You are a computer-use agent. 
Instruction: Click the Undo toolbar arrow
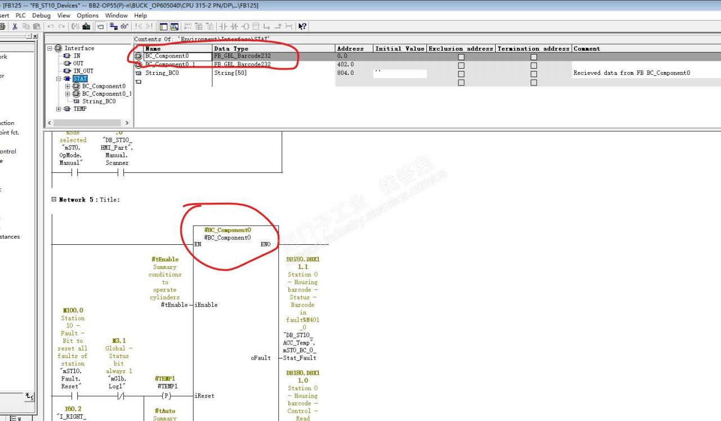tap(51, 26)
